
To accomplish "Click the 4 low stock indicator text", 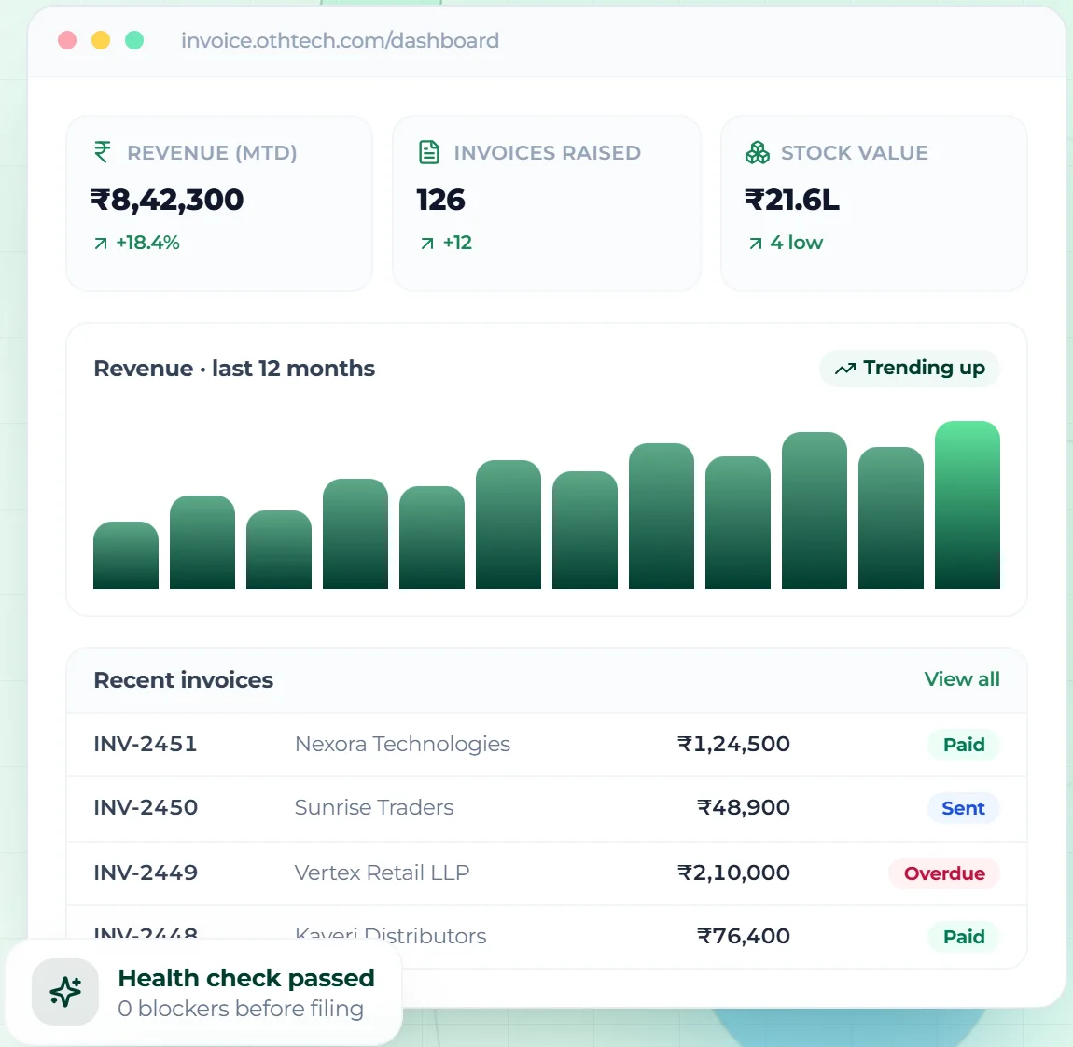I will (797, 243).
